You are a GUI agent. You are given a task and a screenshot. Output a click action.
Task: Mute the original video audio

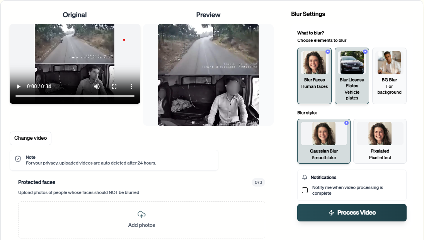(97, 86)
